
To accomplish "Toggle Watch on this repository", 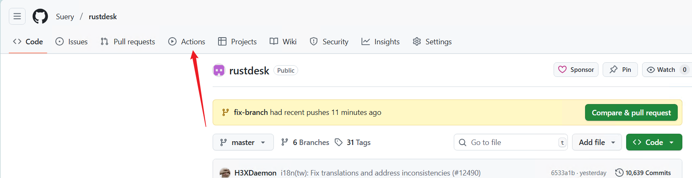I will click(x=666, y=70).
